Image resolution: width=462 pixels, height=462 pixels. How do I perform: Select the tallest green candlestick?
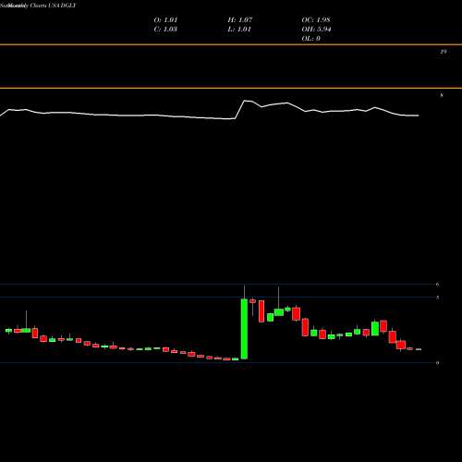click(x=244, y=329)
